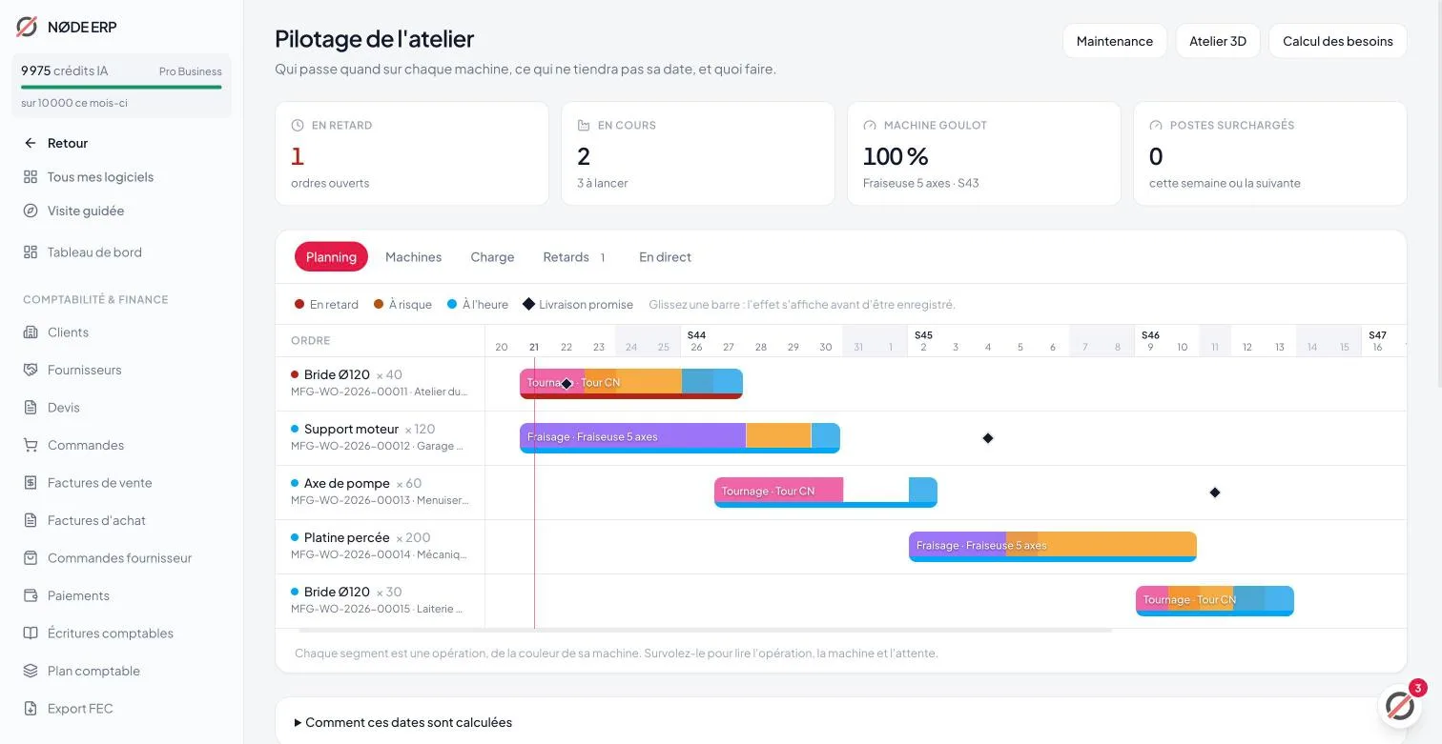
Task: Click the Export FEC file icon
Action: click(31, 709)
